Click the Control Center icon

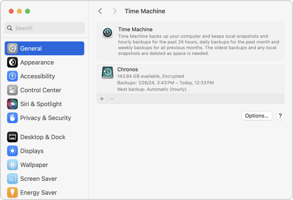(x=12, y=90)
